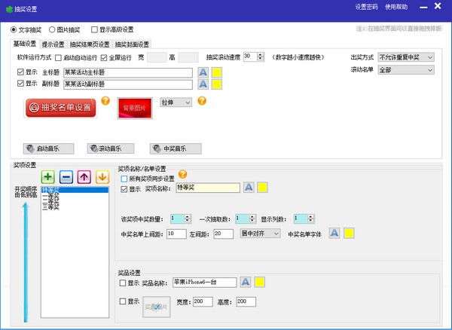Image resolution: width=452 pixels, height=330 pixels.
Task: Open the 抽奖封面设置 tab
Action: point(132,44)
